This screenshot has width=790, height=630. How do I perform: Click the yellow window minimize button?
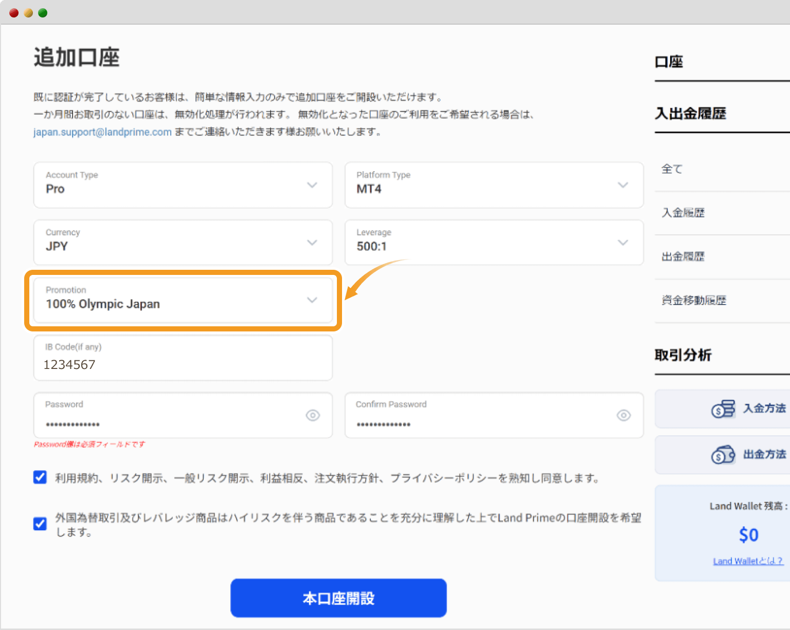(x=28, y=13)
